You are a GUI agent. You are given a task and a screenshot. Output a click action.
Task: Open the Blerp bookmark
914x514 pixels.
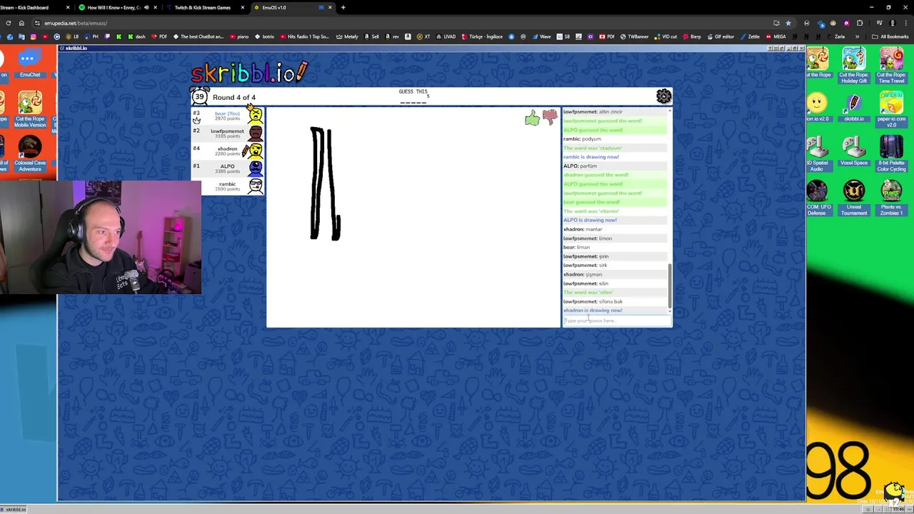coord(691,36)
